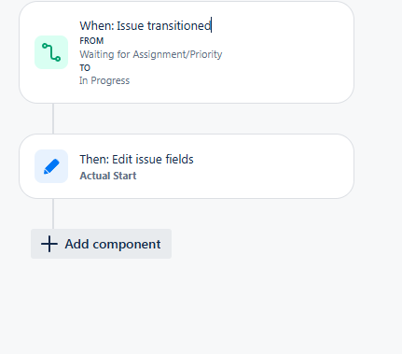Click the empty canvas below Add component
Image resolution: width=402 pixels, height=354 pixels.
click(x=187, y=305)
